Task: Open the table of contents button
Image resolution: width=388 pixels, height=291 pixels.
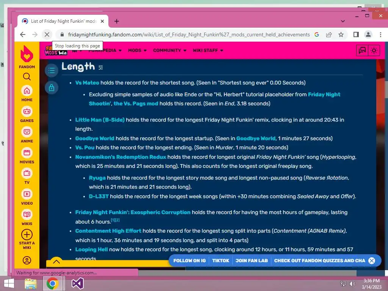Action: (52, 70)
